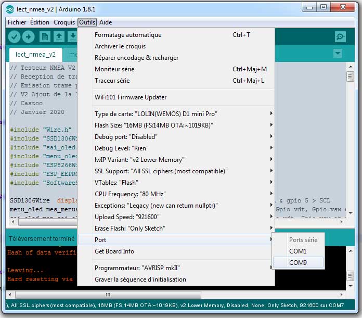Expand Flash Size submenu
This screenshot has width=362, height=318.
coord(176,125)
